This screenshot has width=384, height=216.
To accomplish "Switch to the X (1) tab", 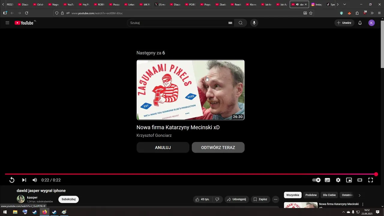I will pos(160,4).
